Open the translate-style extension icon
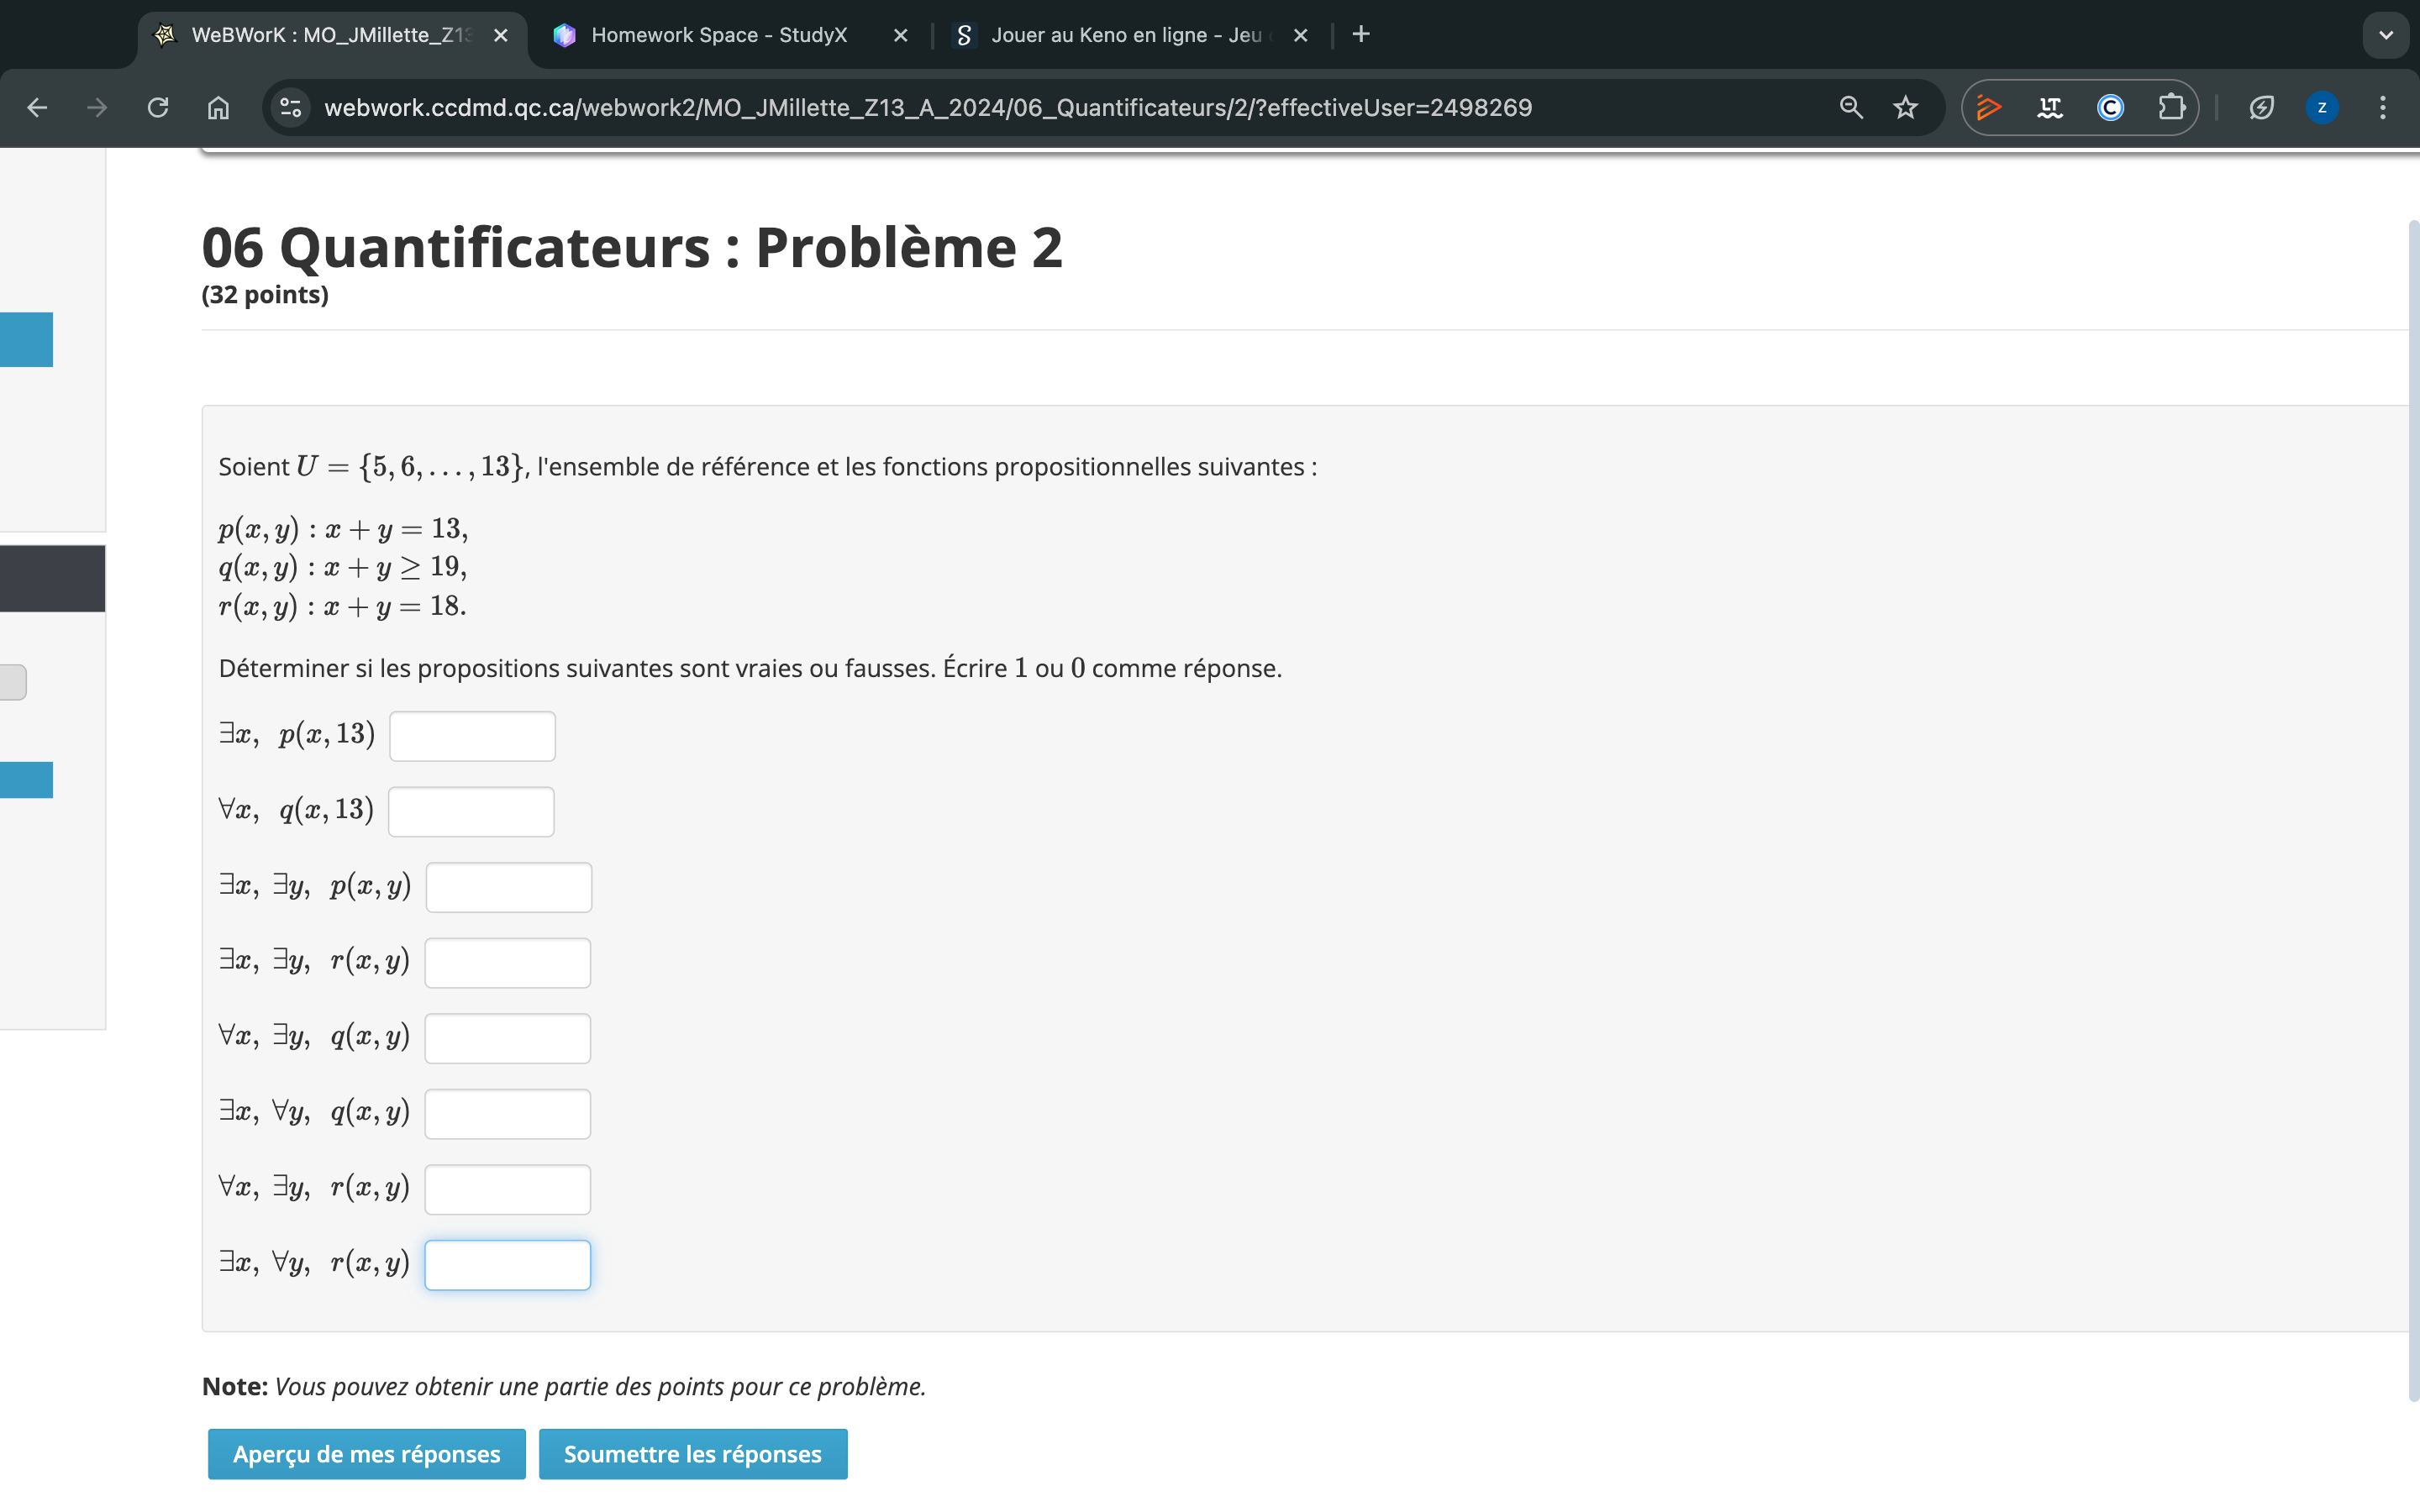Viewport: 2420px width, 1512px height. (x=2050, y=108)
